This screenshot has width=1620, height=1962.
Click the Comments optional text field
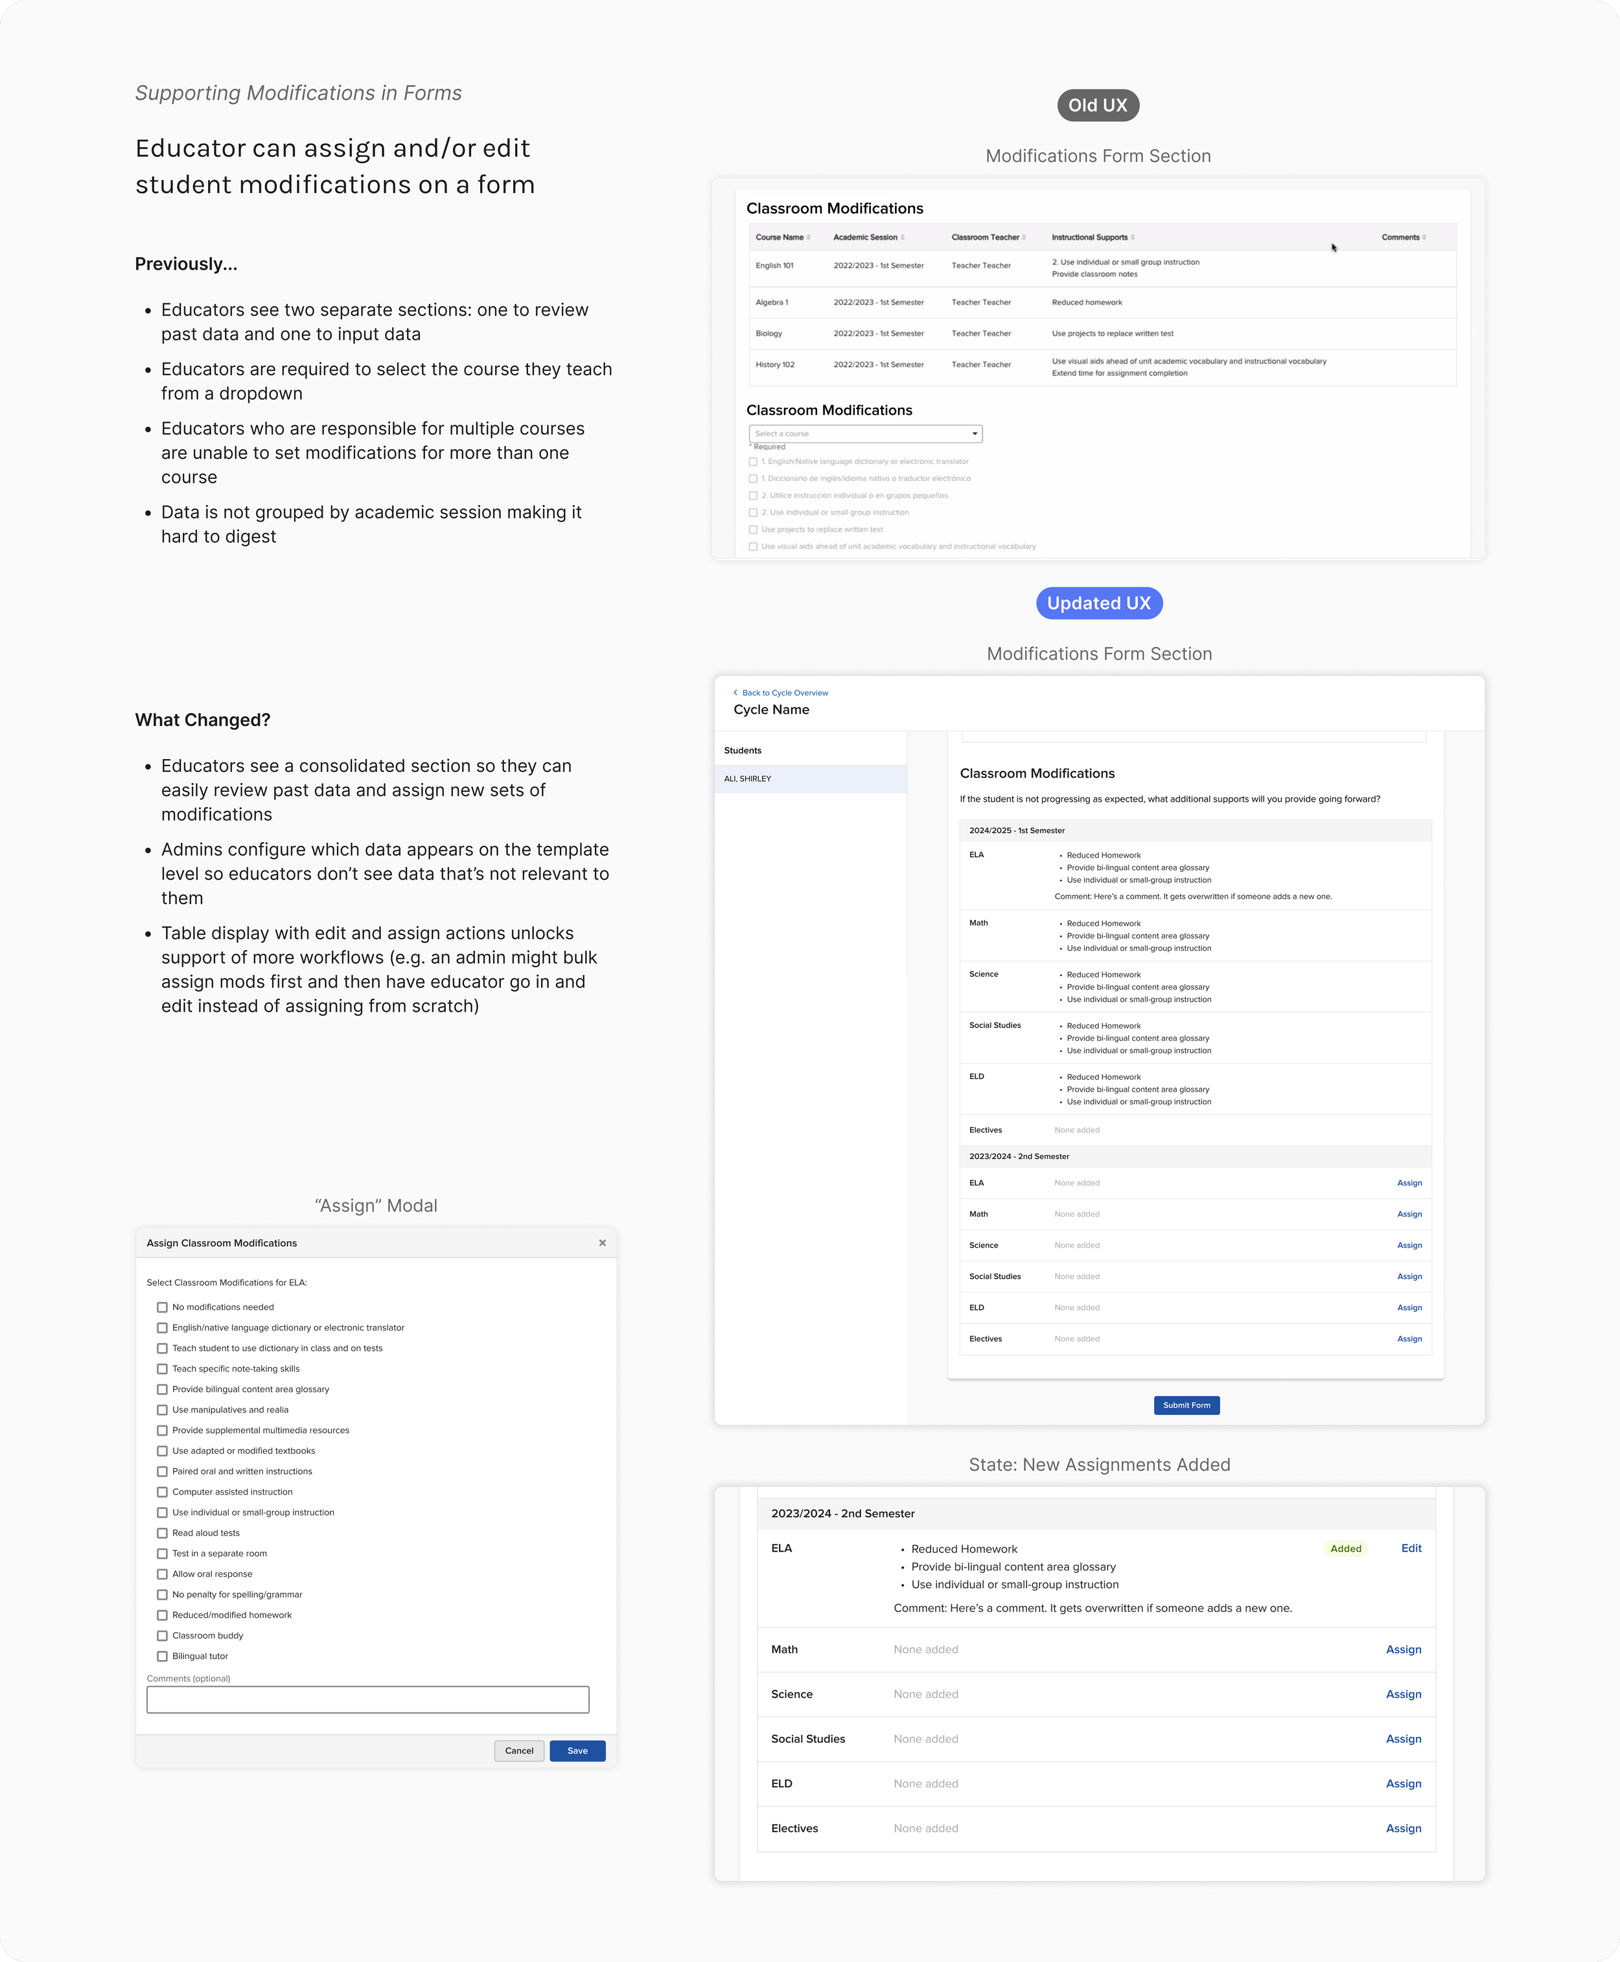[x=367, y=1699]
